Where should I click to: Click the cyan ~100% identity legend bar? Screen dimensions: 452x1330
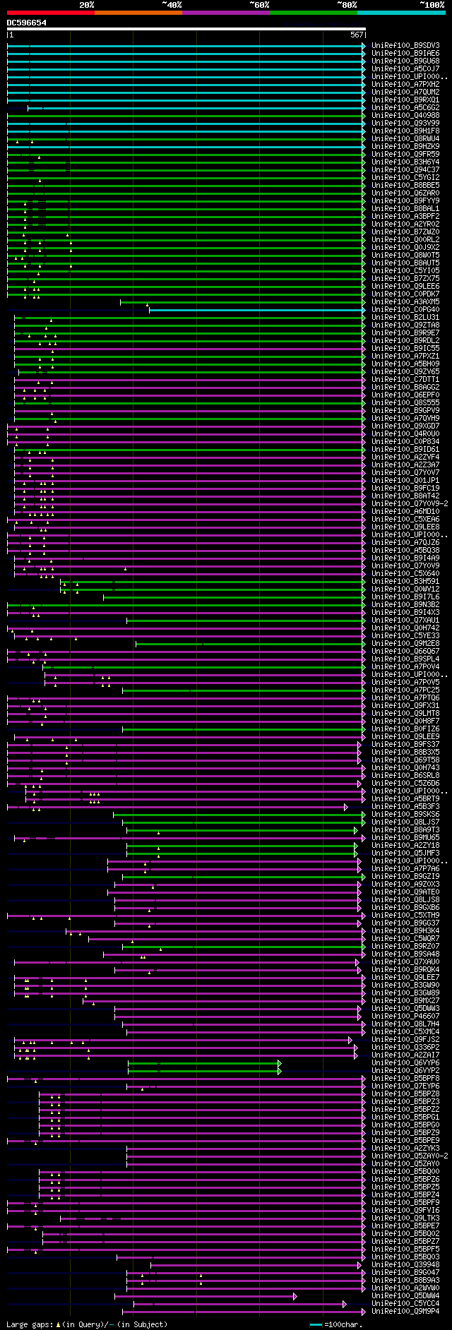click(x=400, y=13)
